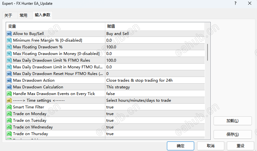Select 'Max Drawdown Action' row label
Screen dimensions: 257x151
[34, 80]
